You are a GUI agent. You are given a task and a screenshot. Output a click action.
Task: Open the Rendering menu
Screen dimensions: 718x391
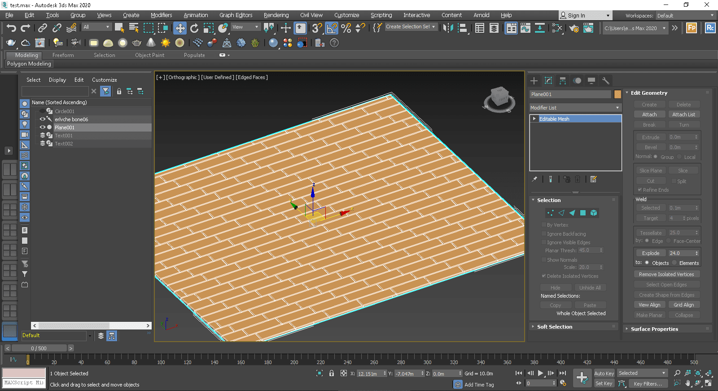(x=276, y=15)
